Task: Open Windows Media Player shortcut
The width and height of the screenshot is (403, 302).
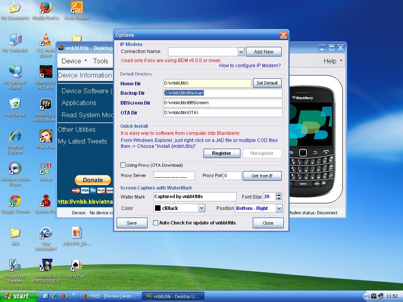Action: coord(15,169)
